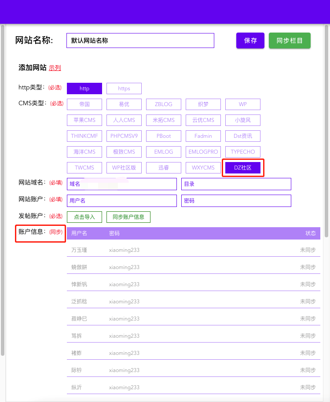This screenshot has width=330, height=402.
Task: Focus the 密码 password field
Action: [x=236, y=201]
